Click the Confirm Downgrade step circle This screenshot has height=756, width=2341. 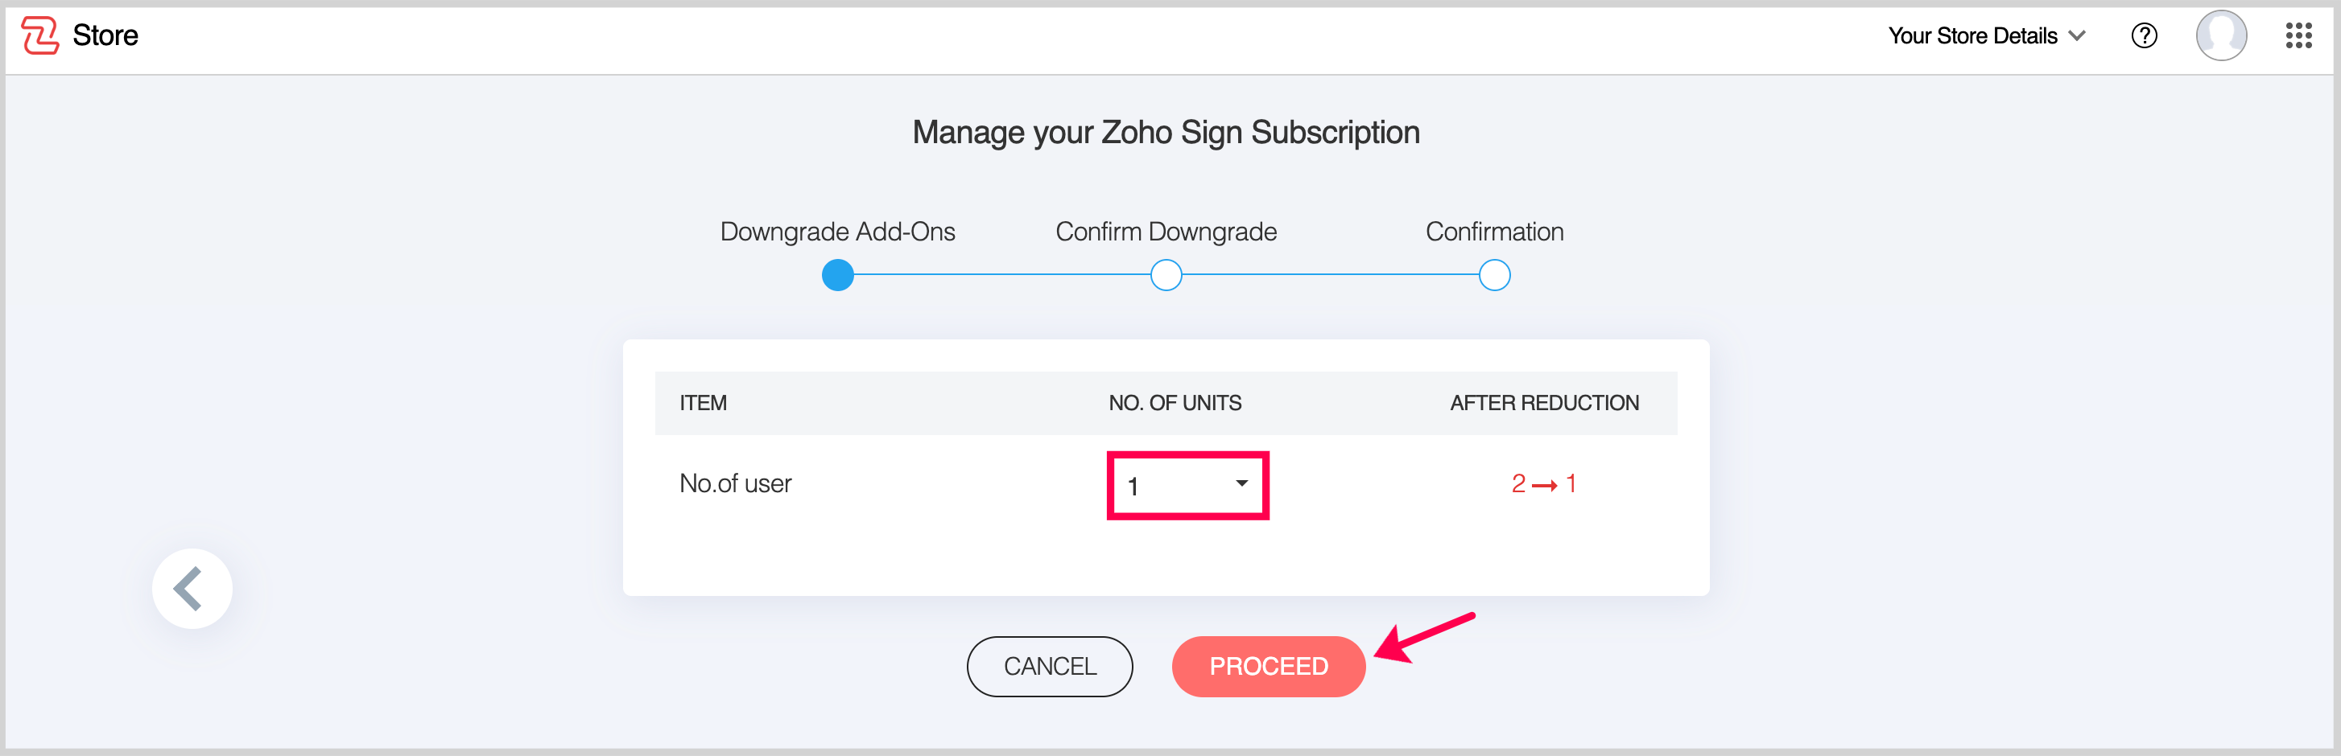coord(1166,275)
